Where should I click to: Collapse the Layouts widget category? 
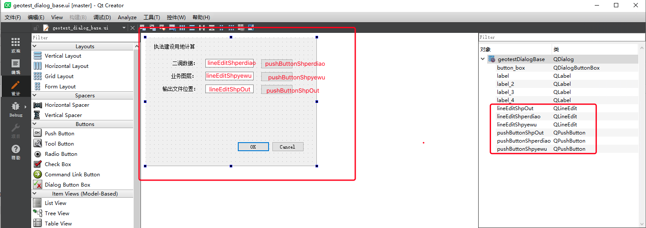tap(35, 46)
